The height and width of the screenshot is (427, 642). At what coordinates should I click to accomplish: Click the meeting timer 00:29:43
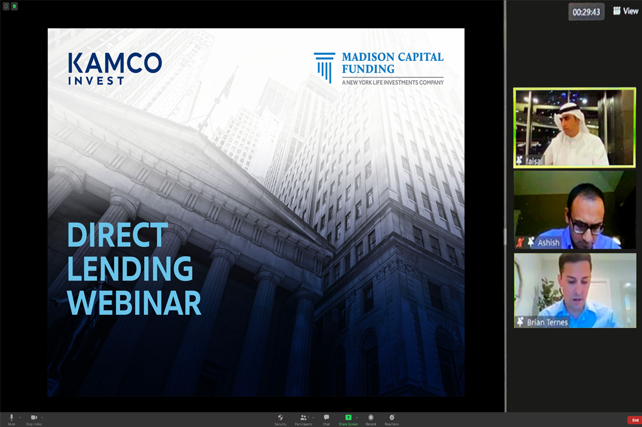(587, 12)
